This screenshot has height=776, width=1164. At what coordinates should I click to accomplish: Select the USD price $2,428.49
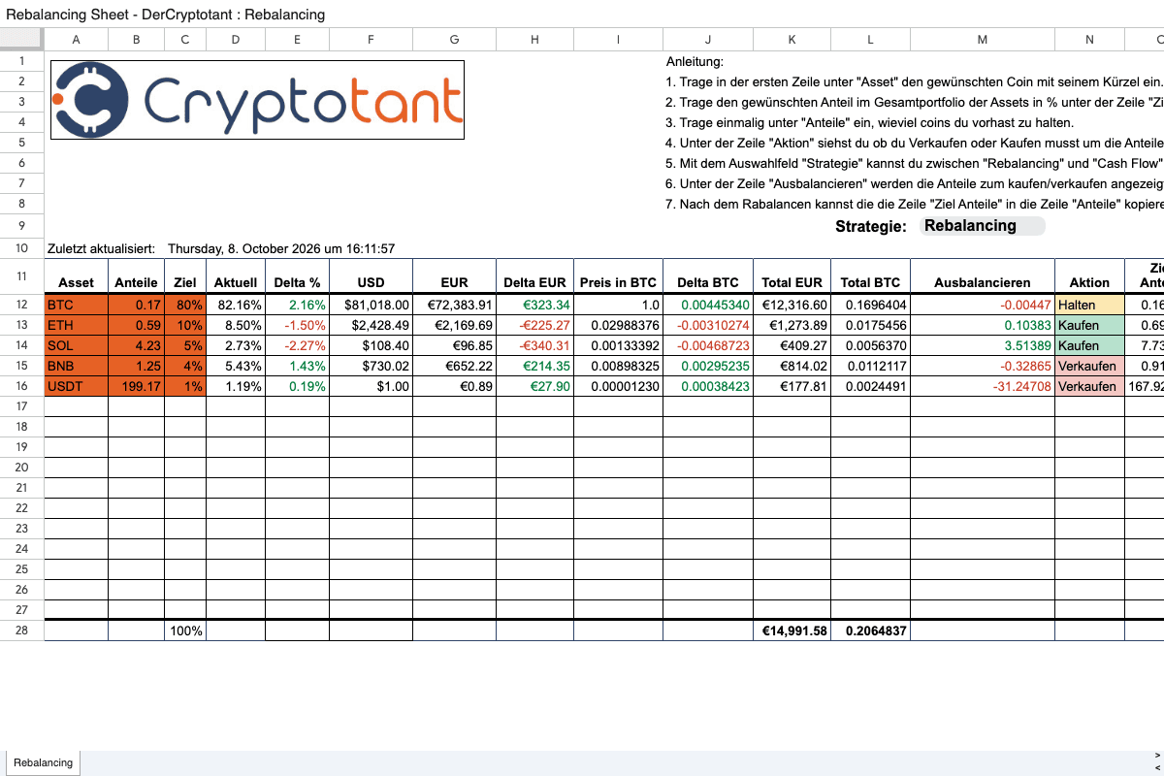coord(371,325)
